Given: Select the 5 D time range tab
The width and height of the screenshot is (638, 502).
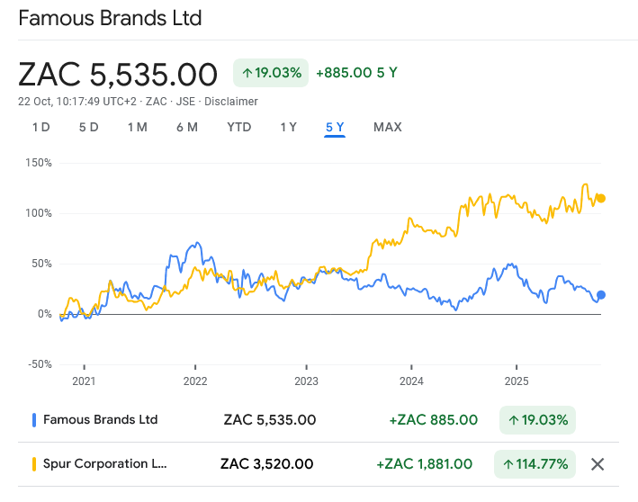Looking at the screenshot, I should (89, 128).
